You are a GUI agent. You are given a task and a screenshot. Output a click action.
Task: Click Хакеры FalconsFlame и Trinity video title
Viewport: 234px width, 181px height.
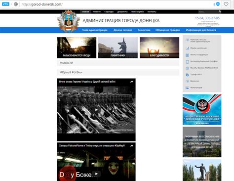92,146
